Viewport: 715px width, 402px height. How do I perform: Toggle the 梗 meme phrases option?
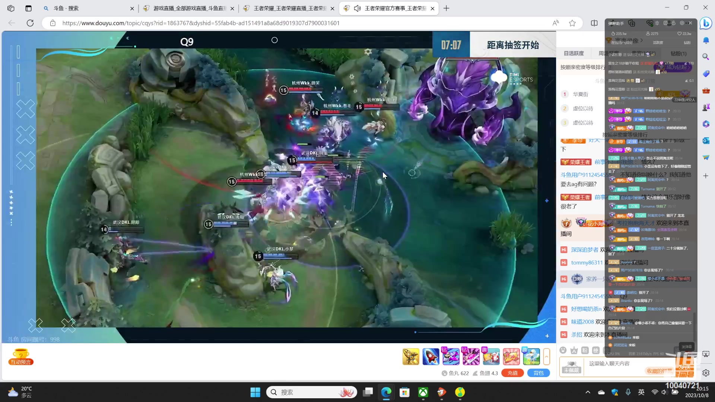click(596, 350)
